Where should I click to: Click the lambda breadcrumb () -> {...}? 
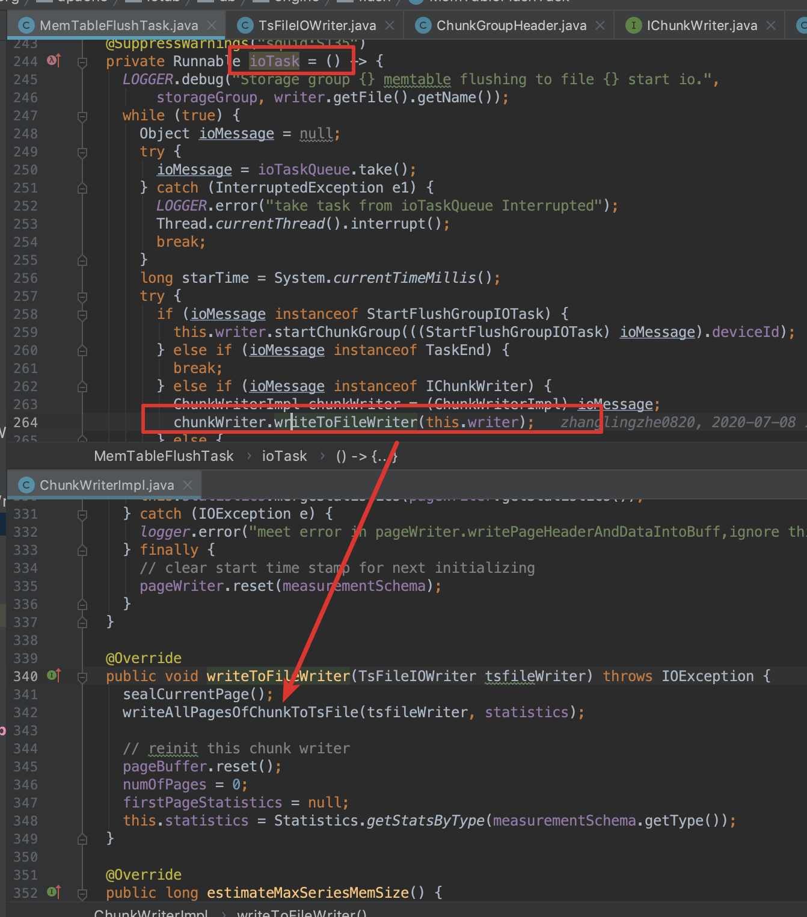click(x=366, y=456)
